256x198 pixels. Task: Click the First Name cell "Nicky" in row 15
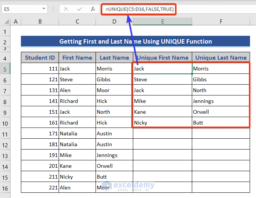(x=77, y=177)
